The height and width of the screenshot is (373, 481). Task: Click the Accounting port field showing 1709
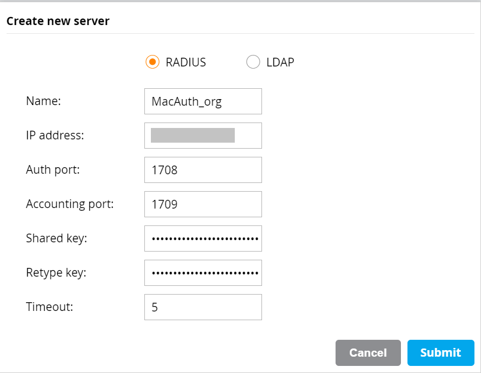point(203,204)
